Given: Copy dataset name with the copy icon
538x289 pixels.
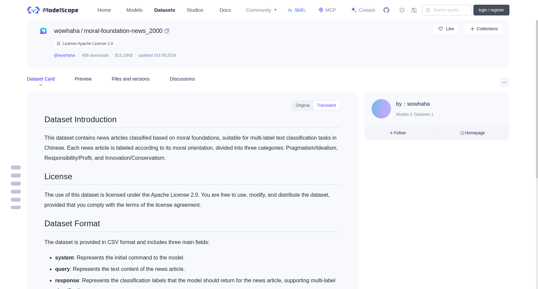Looking at the screenshot, I should click(x=167, y=31).
